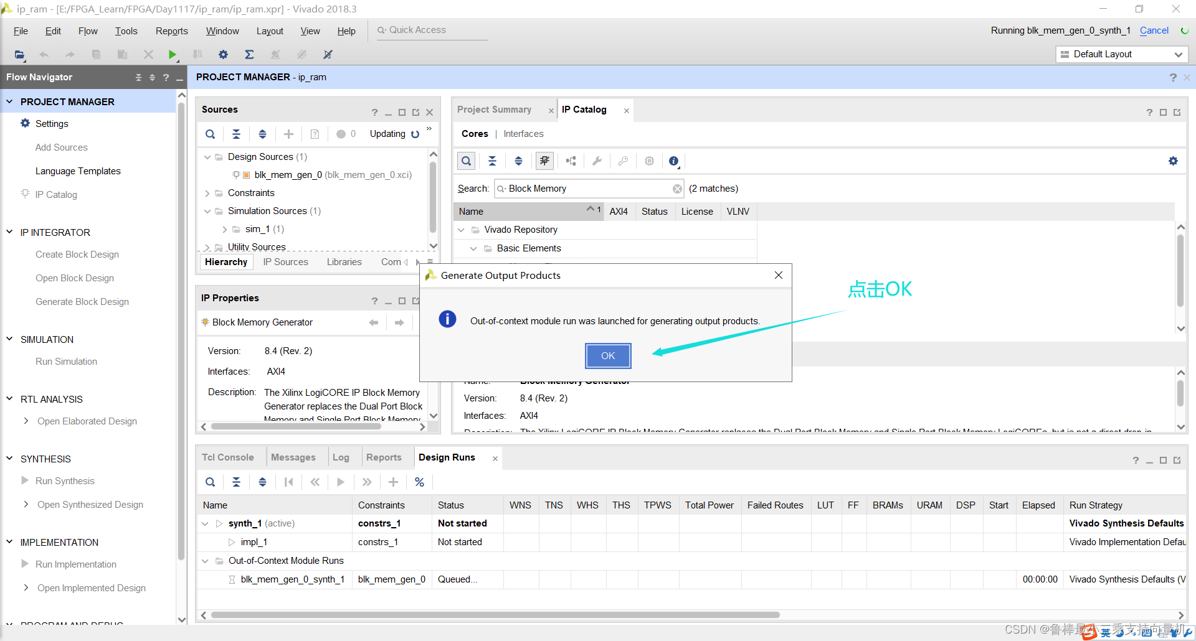Switch to Tcl Console tab
Image resolution: width=1196 pixels, height=641 pixels.
(227, 457)
